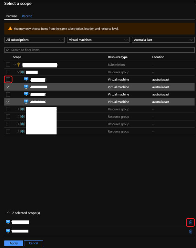196x248 pixels.
Task: Click the VM icon of the unchecked row ending in 0
Action: point(26,94)
